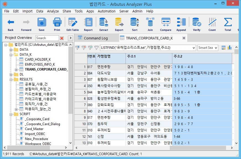
Task: Expand the DATA folder in project tree
Action: [11, 50]
